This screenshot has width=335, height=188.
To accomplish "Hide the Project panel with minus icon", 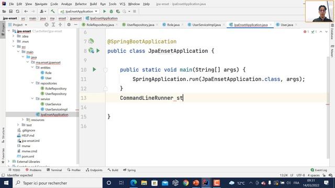I will point(75,25).
